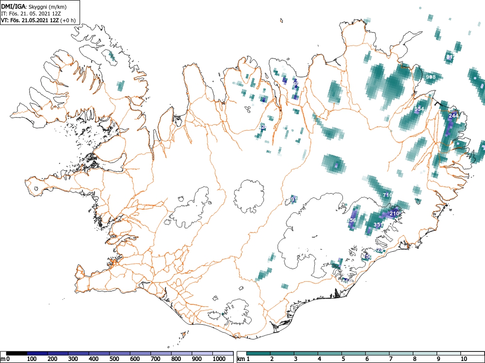Select the dark teal swatch between 1 and 2 km
This screenshot has height=363, width=485.
click(259, 353)
